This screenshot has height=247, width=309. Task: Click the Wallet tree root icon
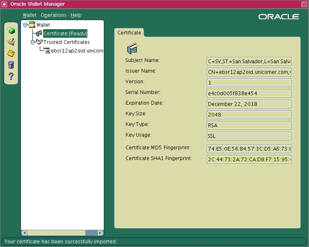click(x=32, y=25)
